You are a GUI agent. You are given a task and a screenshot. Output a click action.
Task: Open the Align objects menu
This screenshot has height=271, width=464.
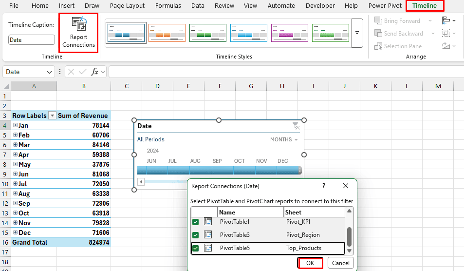point(448,21)
